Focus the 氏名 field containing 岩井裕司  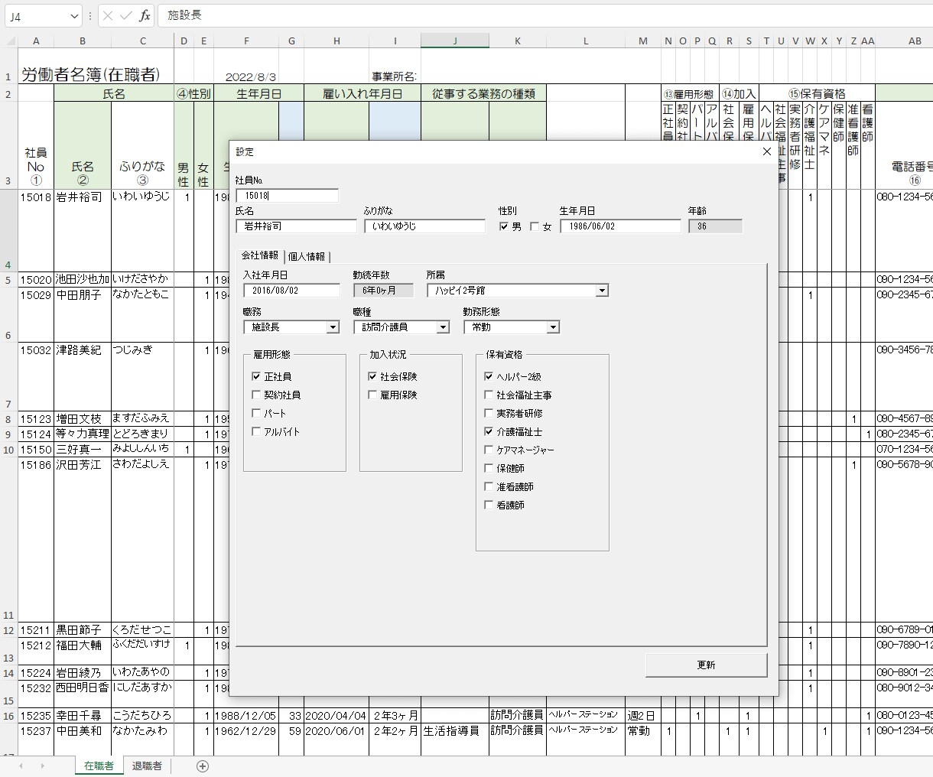(296, 226)
